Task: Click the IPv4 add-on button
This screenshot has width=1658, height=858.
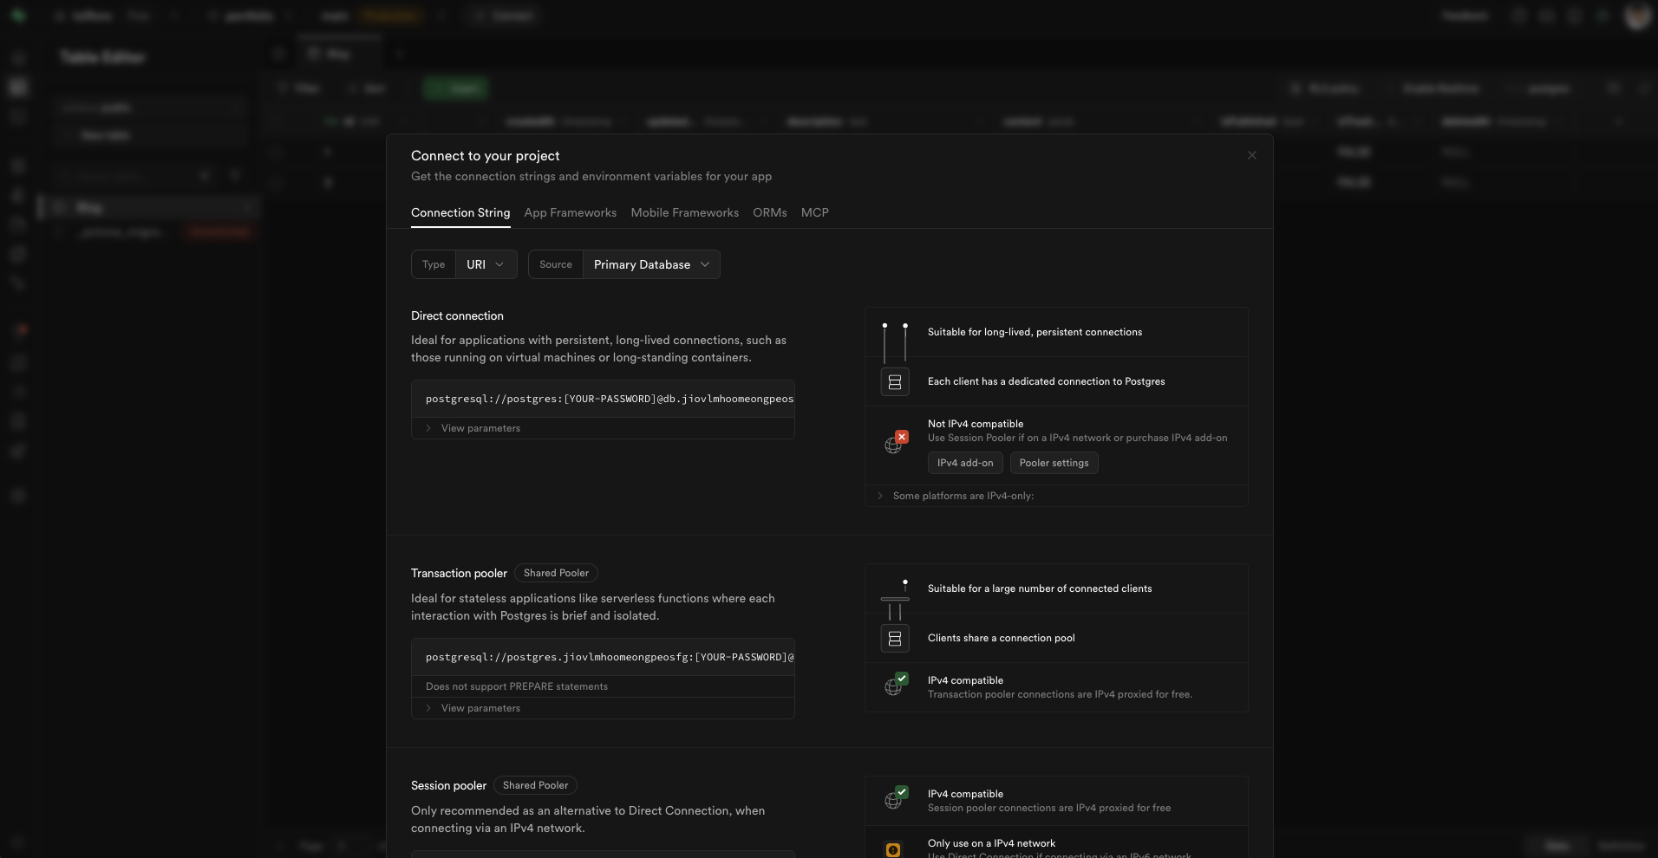Action: [964, 463]
